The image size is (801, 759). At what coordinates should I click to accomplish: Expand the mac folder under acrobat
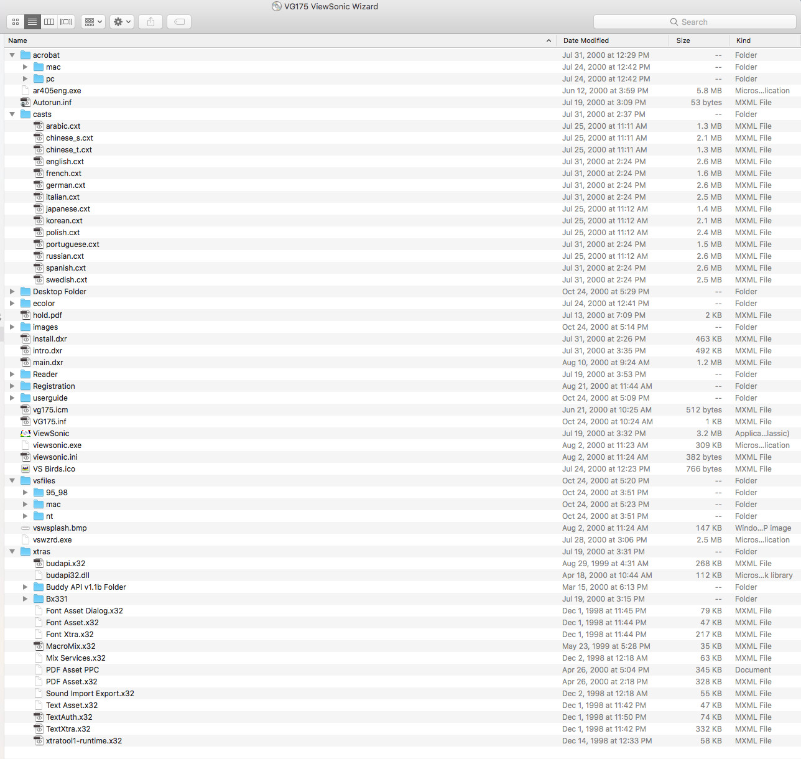point(25,67)
